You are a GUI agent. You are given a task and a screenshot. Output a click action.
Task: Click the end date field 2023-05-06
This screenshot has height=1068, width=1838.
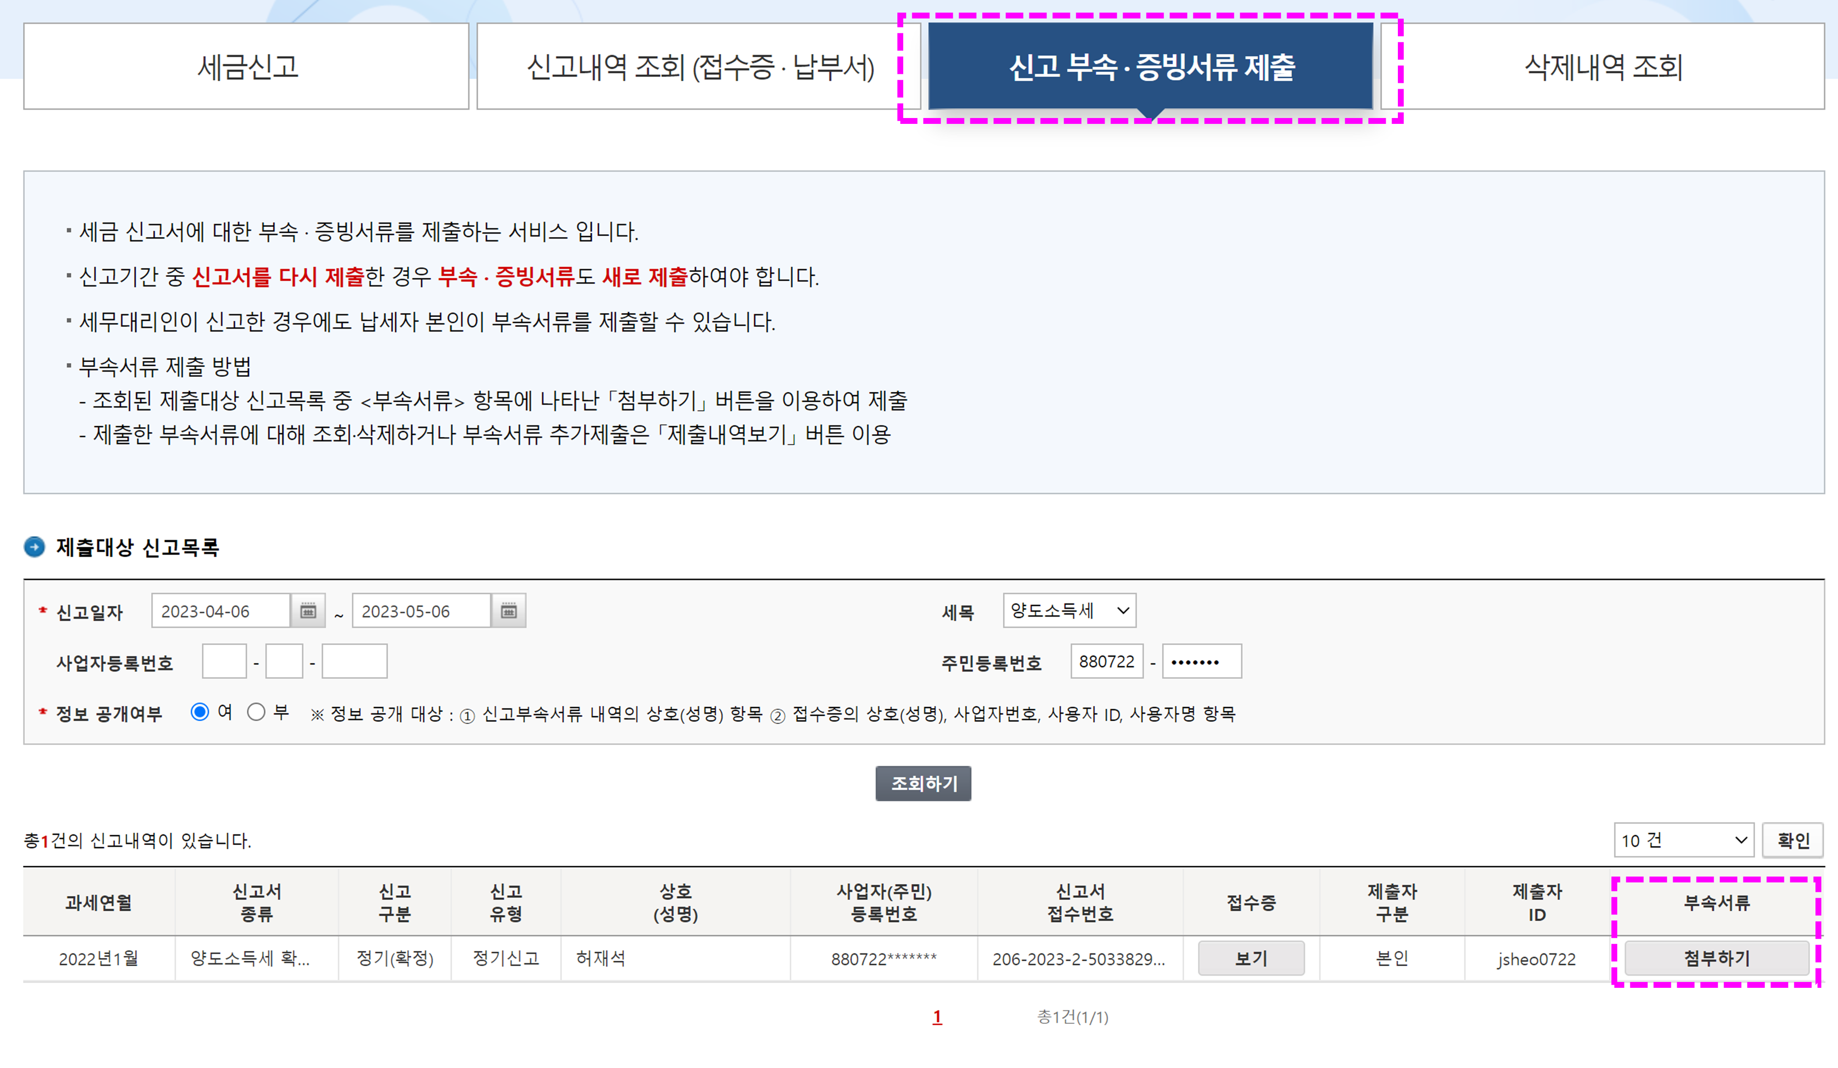pyautogui.click(x=421, y=611)
